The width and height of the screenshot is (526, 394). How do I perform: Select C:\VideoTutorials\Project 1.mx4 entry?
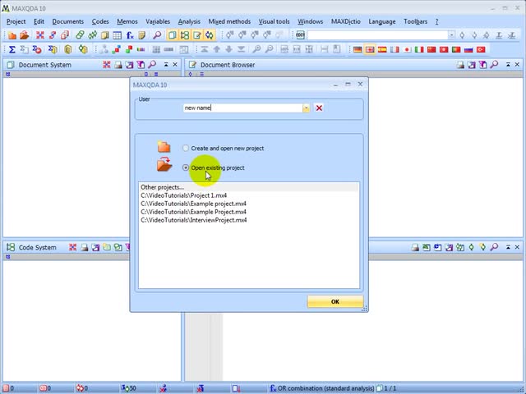pyautogui.click(x=248, y=195)
